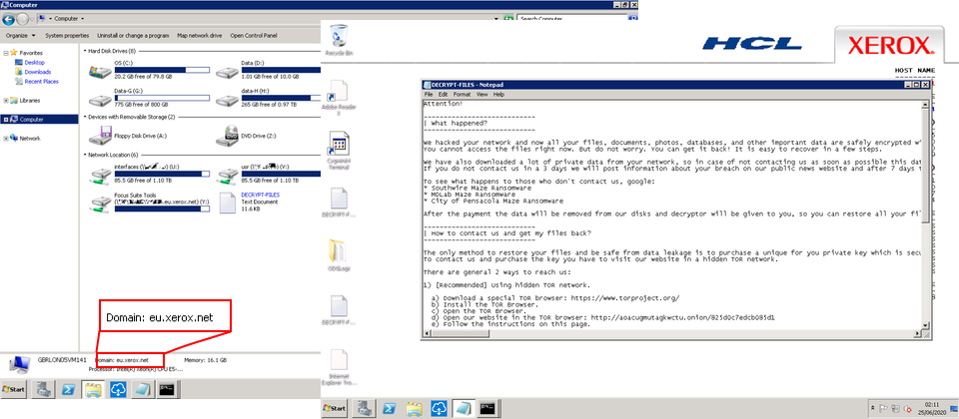Click Start in Computer window's taskbar
Viewport: 959px width, 419px height.
click(x=14, y=389)
